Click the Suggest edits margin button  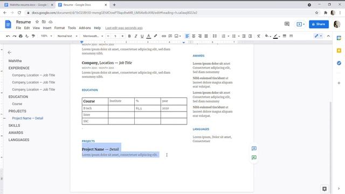pyautogui.click(x=254, y=157)
